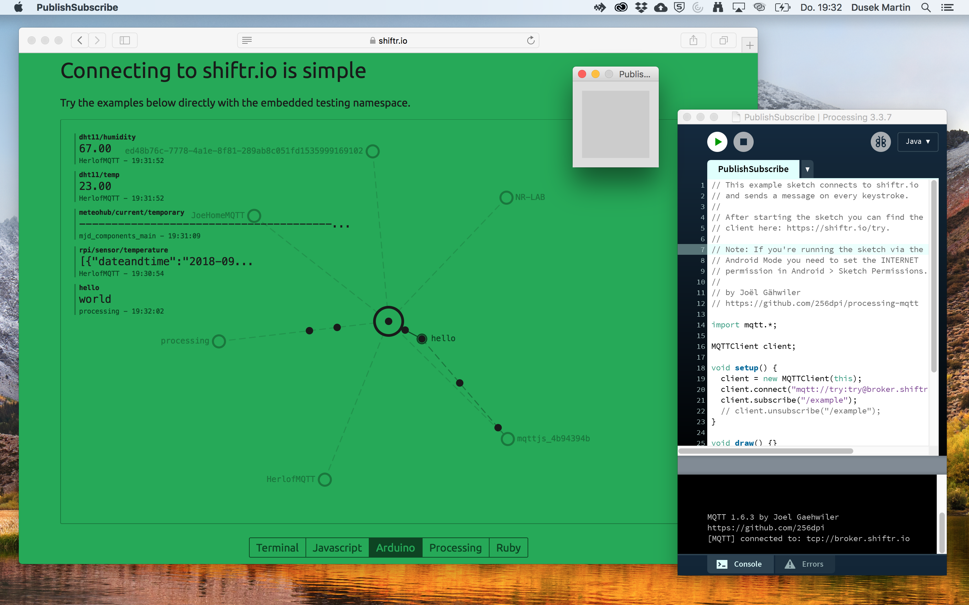Click the Dusek Martin user menu
The width and height of the screenshot is (969, 605).
pos(881,7)
